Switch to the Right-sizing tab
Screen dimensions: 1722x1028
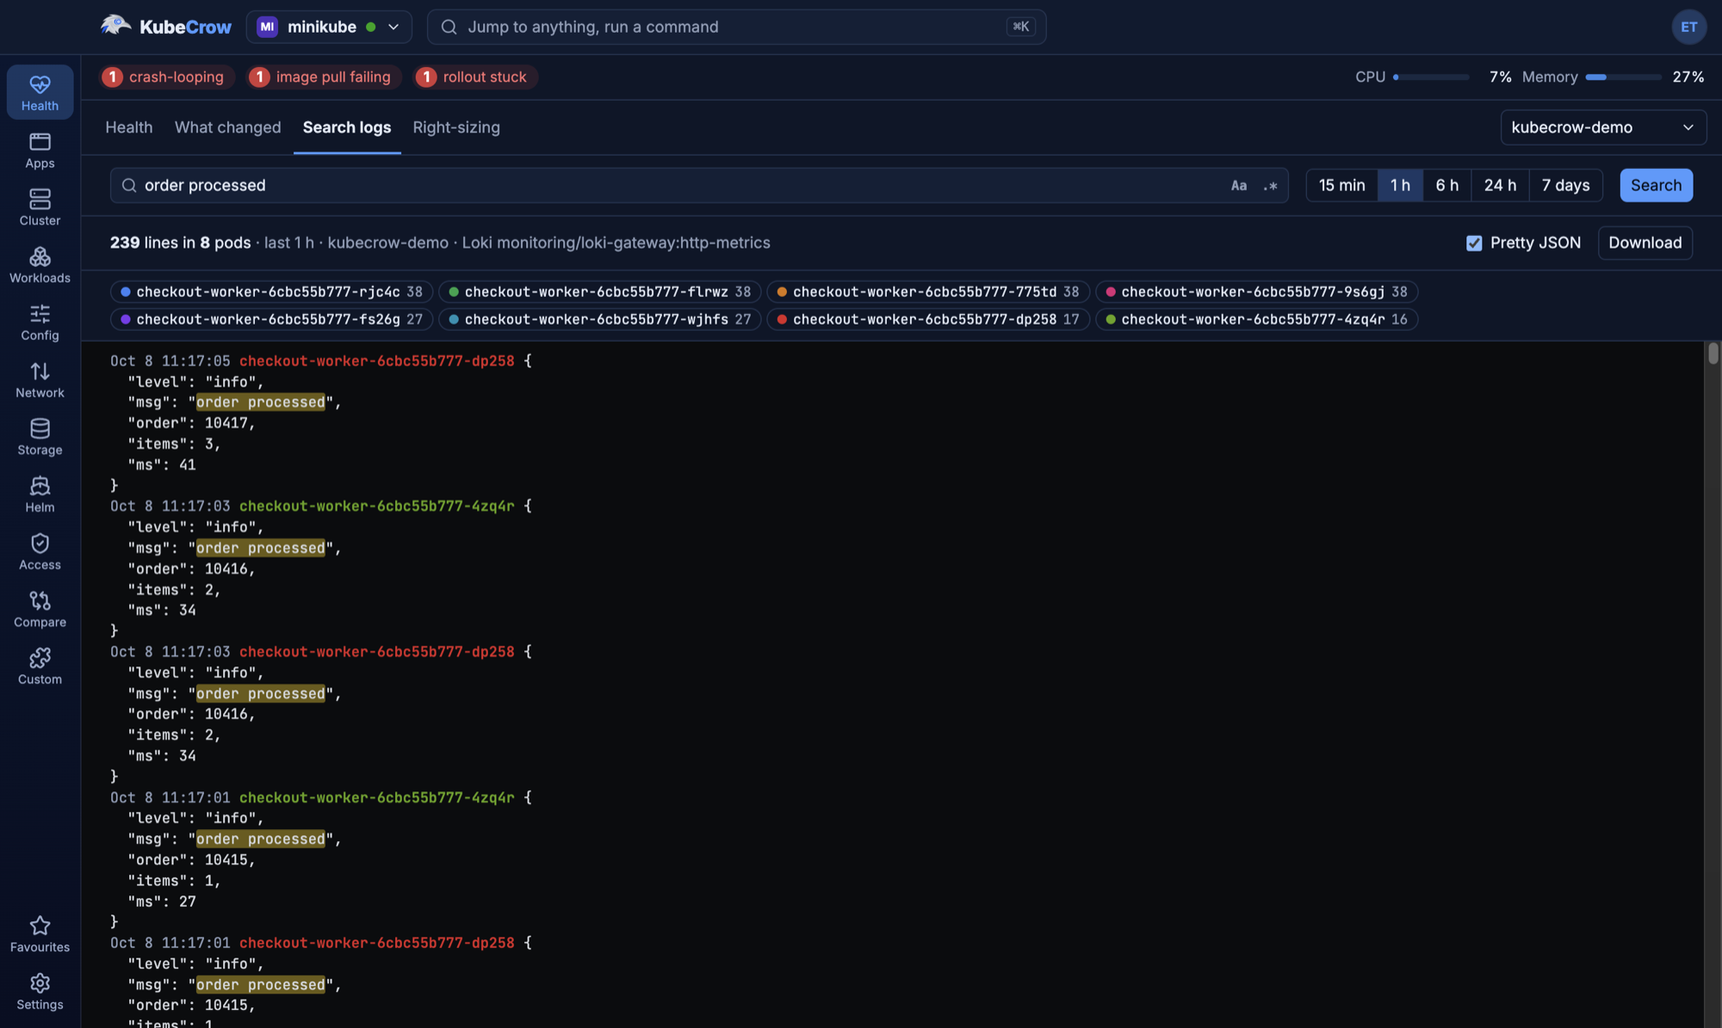(456, 127)
